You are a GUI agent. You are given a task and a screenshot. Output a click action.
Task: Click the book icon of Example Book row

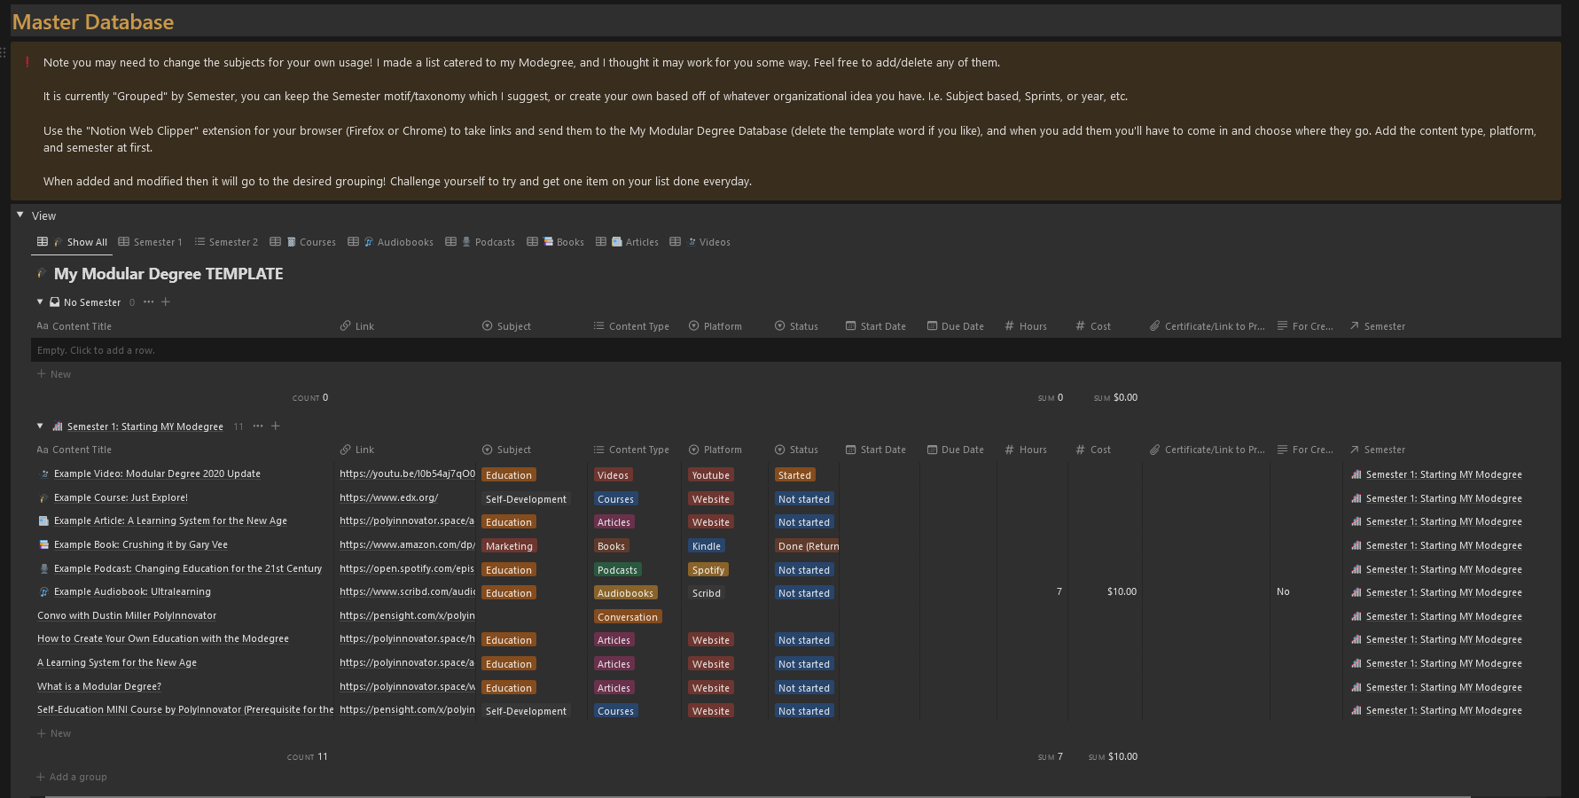[43, 544]
